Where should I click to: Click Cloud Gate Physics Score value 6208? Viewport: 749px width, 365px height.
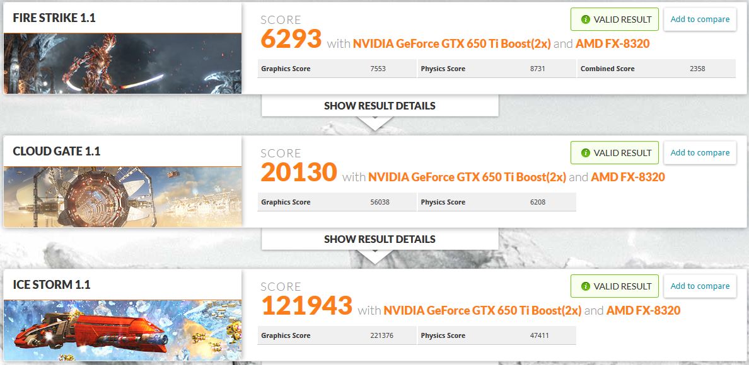537,202
